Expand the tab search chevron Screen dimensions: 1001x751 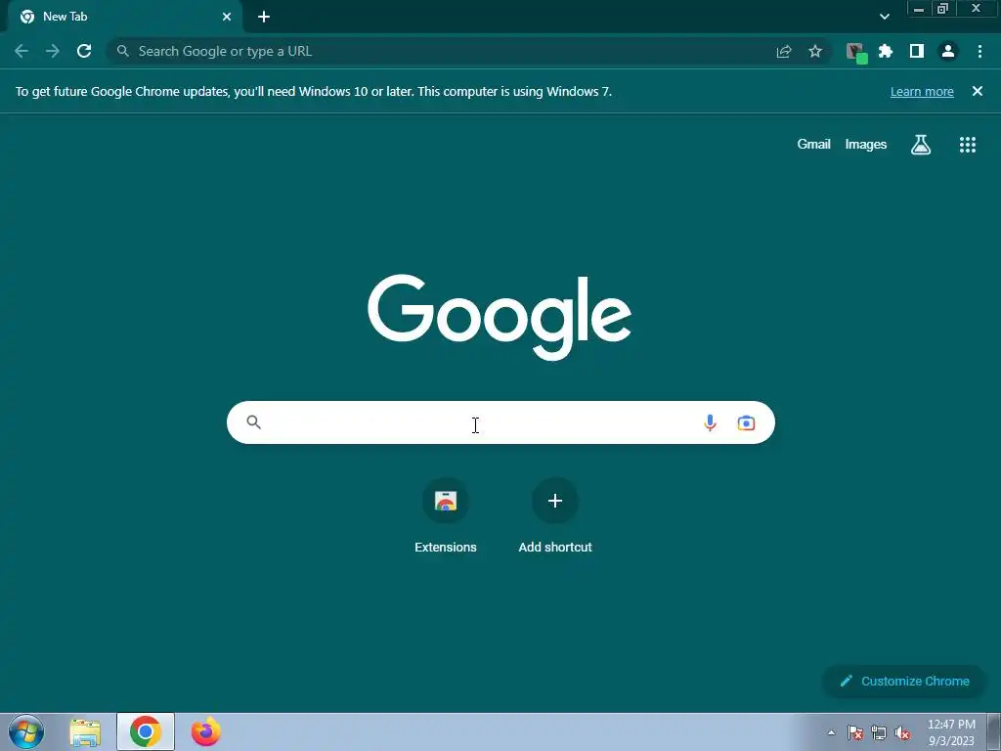[884, 17]
